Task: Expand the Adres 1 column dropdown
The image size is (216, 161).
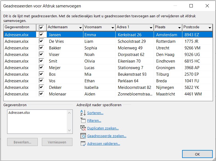Action: coord(151,28)
